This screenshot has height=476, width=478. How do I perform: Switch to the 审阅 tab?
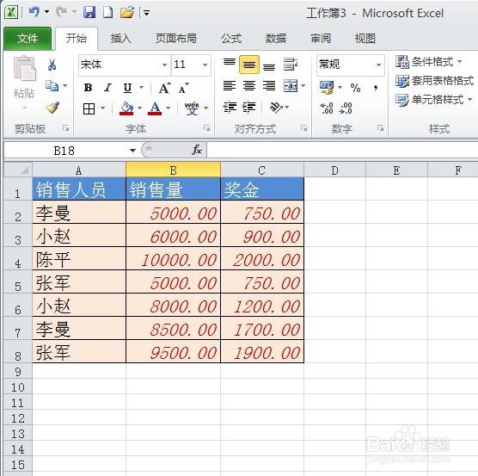point(321,39)
